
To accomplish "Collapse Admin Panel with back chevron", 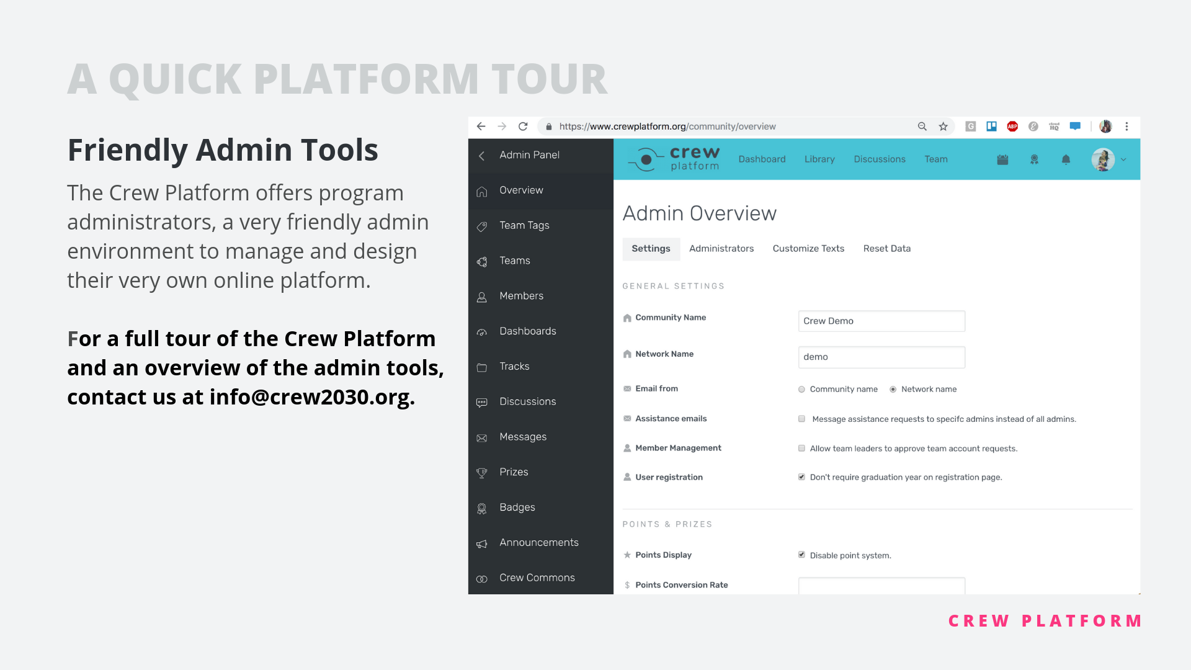I will [482, 156].
